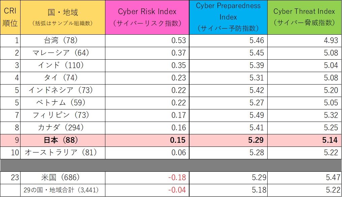Click the オーストラリア（81） cell
The height and width of the screenshot is (197, 342).
(x=63, y=153)
